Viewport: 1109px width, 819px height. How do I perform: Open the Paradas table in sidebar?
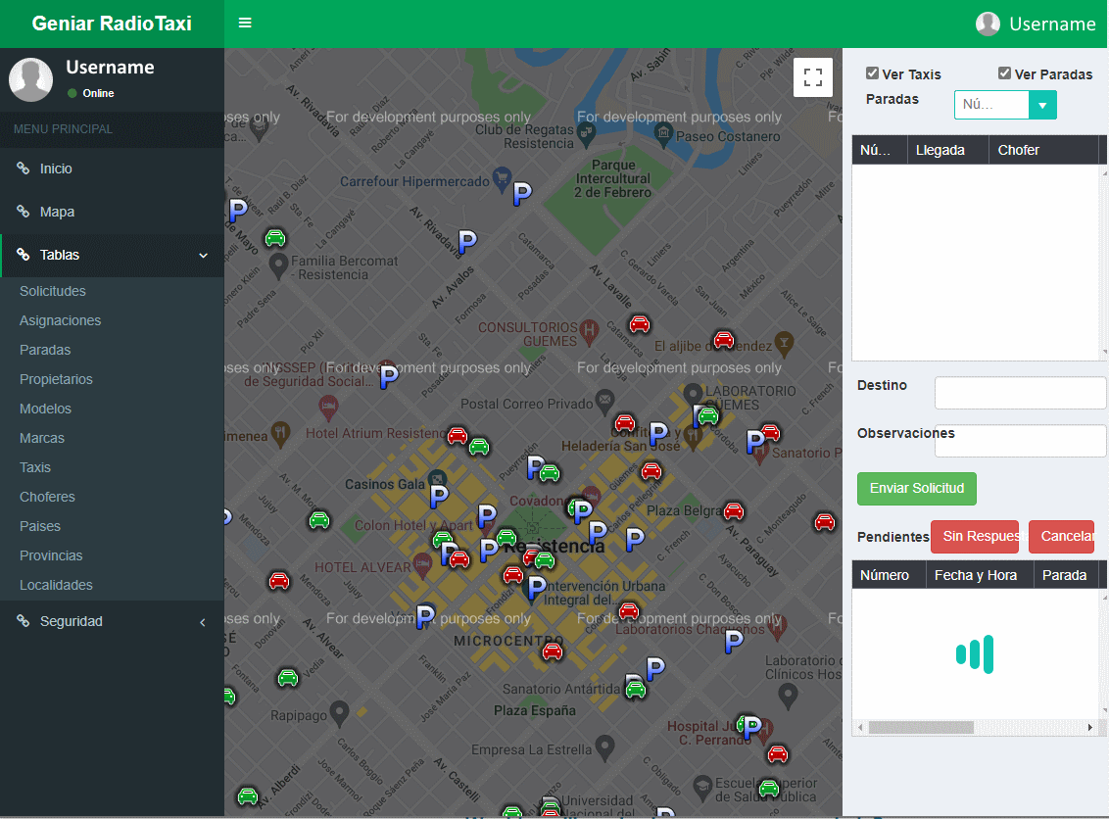[x=45, y=350]
